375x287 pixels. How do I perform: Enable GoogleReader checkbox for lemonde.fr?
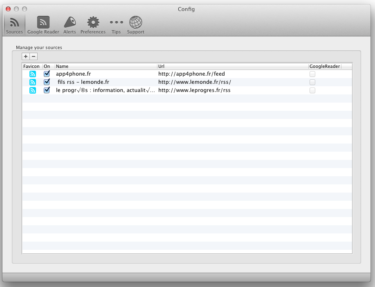312,82
